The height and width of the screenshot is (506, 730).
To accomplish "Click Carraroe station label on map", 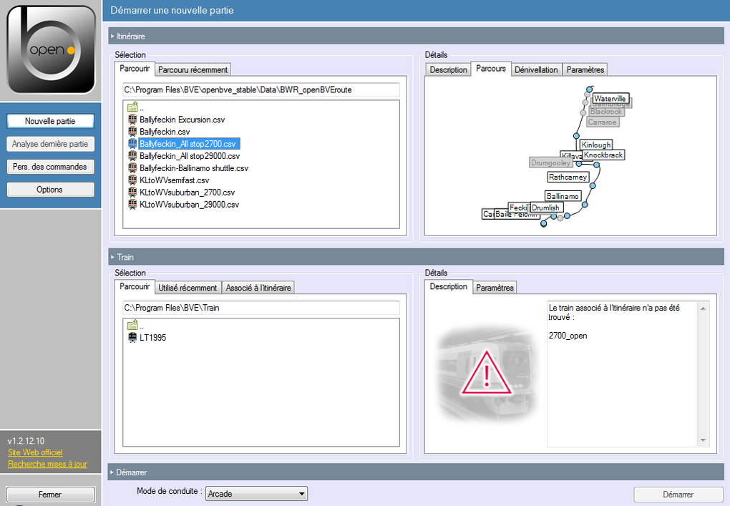I will [603, 122].
